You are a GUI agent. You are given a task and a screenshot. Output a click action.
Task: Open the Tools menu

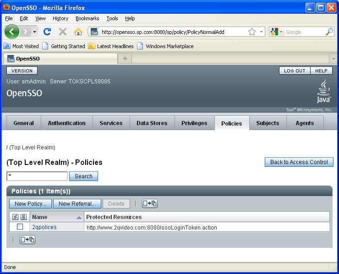[112, 18]
